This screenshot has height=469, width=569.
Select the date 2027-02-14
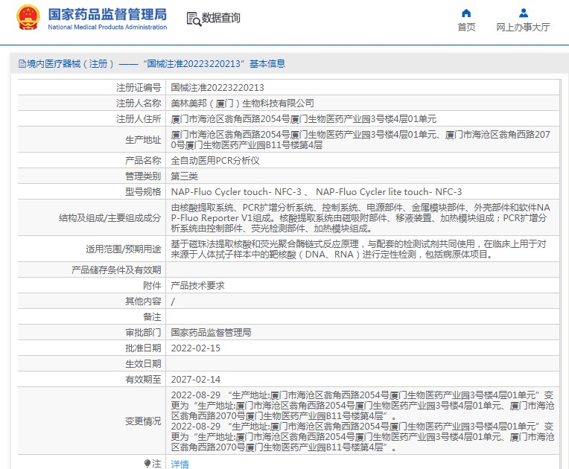(196, 379)
